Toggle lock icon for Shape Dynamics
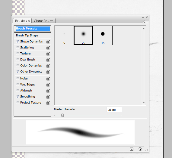Image resolution: width=172 pixels, height=158 pixels. (48, 42)
